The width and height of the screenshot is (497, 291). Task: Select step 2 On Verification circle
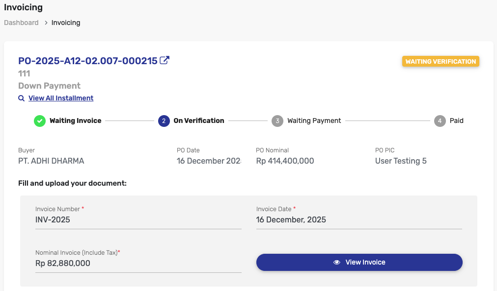coord(164,121)
